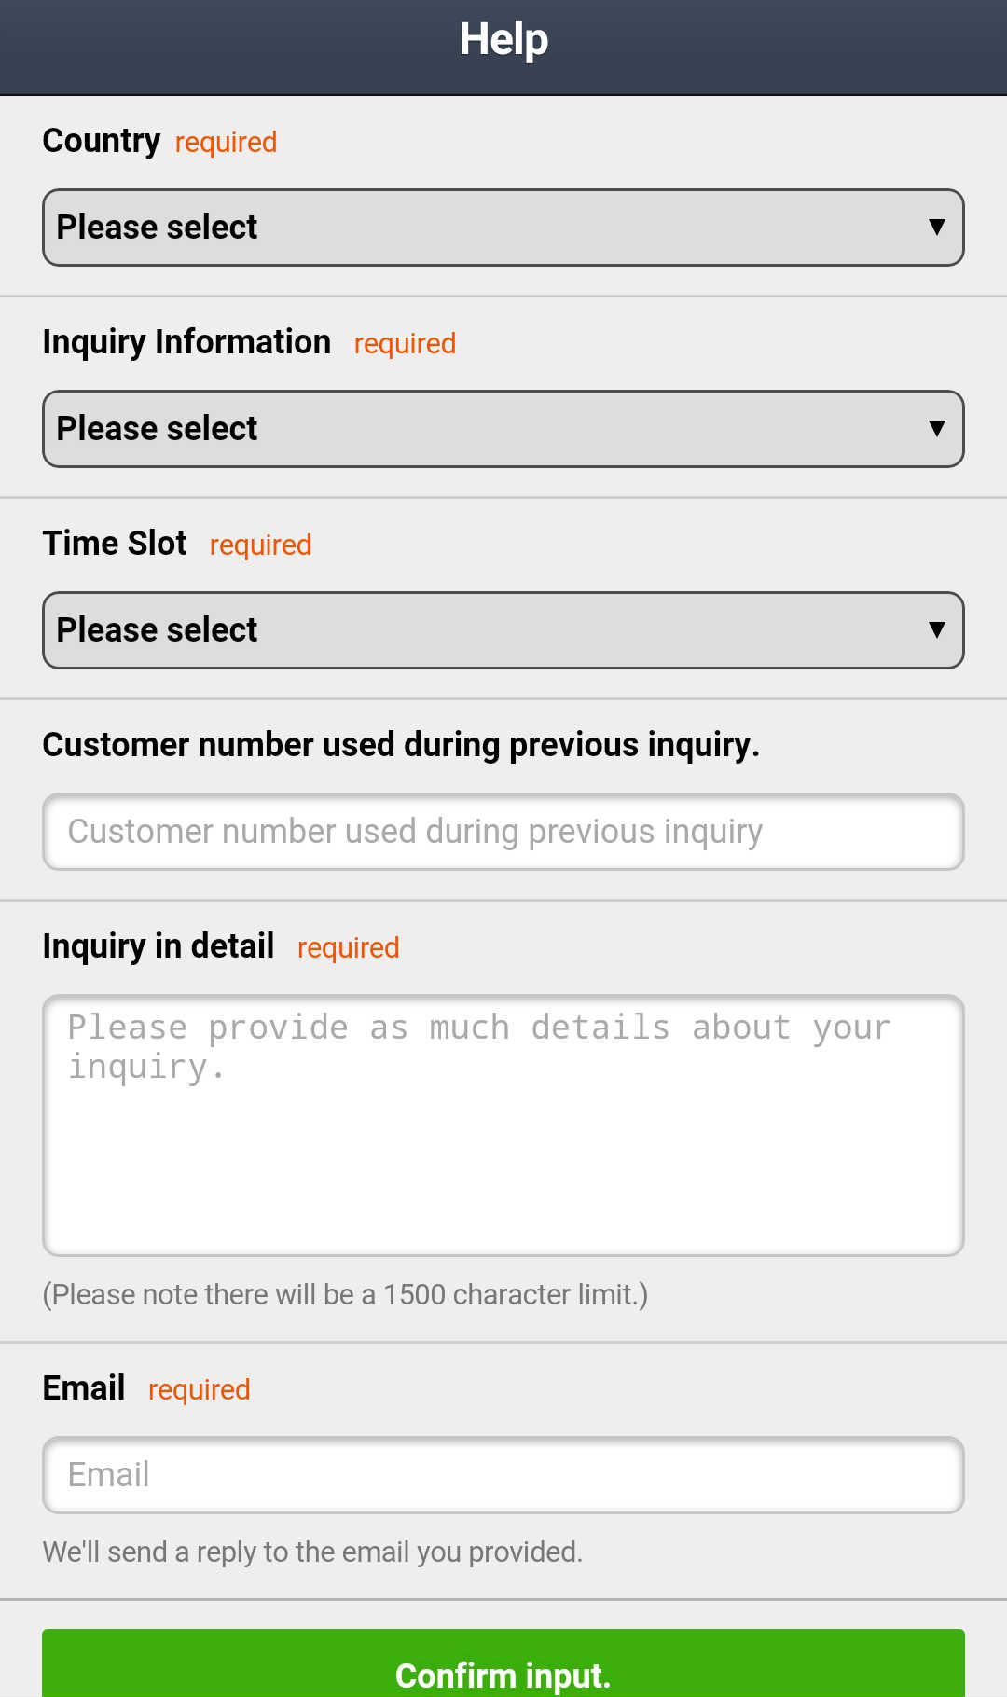The image size is (1007, 1697).
Task: Open the Country dropdown
Action: click(x=504, y=228)
